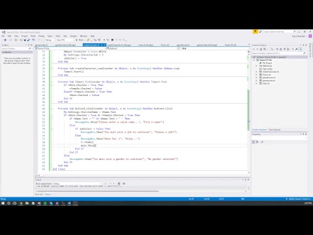
Task: Click the user account name dropdown
Action: click(x=299, y=36)
